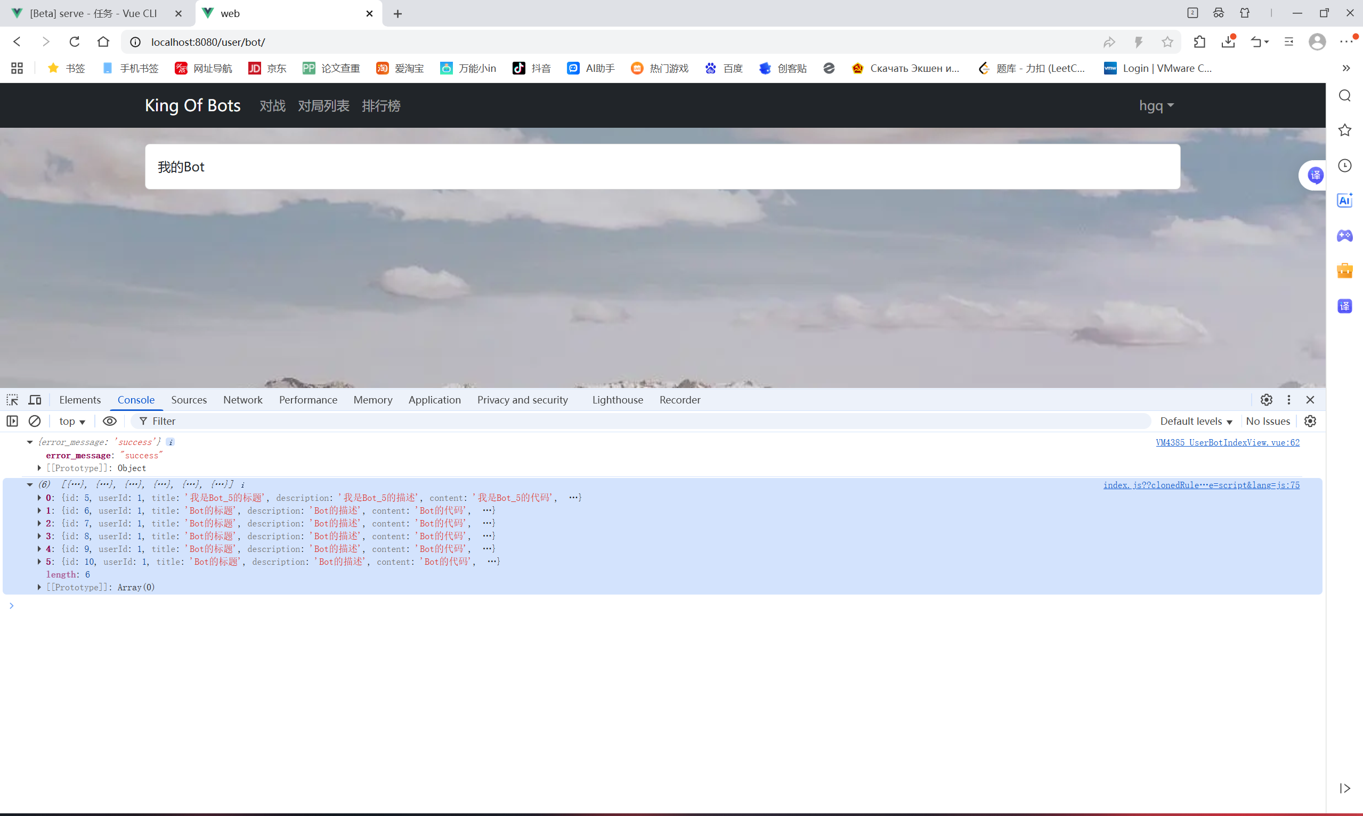Open the top JavaScript context dropdown
This screenshot has height=816, width=1363.
[x=72, y=421]
